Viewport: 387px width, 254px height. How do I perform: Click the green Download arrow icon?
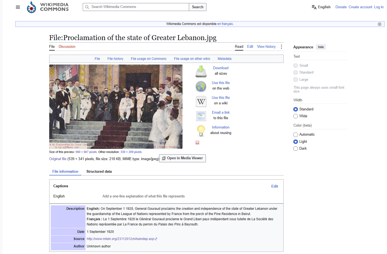201,71
